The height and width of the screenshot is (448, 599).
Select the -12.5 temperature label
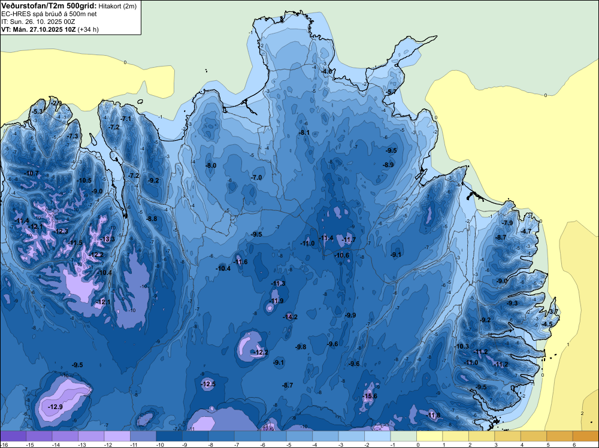tap(208, 384)
